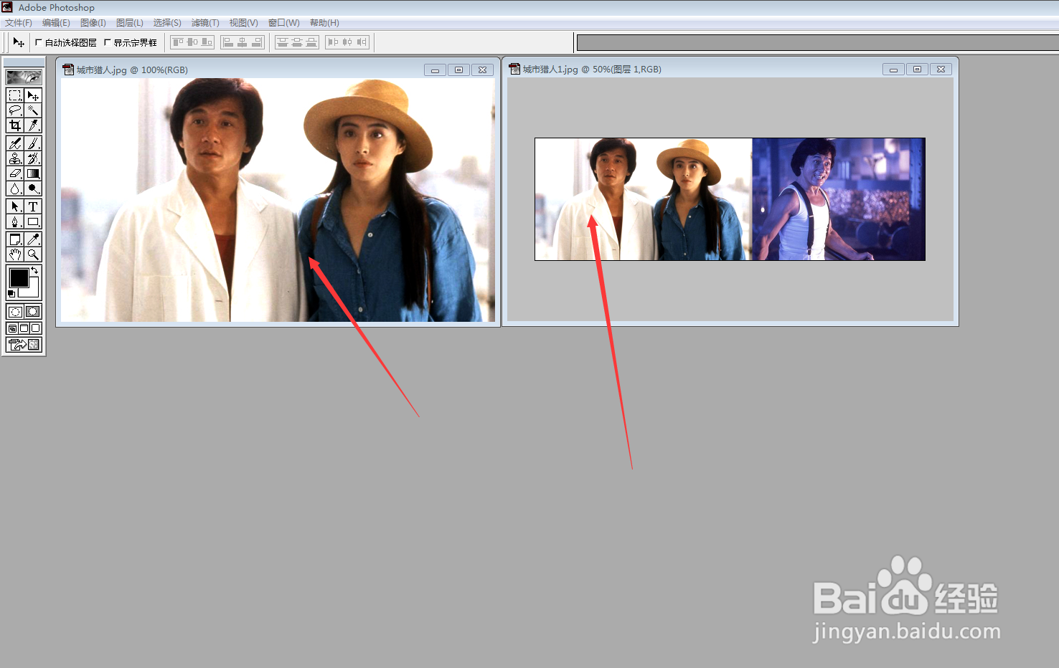
Task: Click Align Bottom Edges button
Action: pos(207,42)
